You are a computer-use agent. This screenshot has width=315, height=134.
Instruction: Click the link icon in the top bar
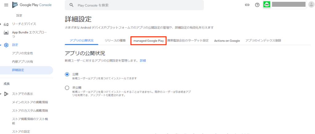(x=247, y=5)
